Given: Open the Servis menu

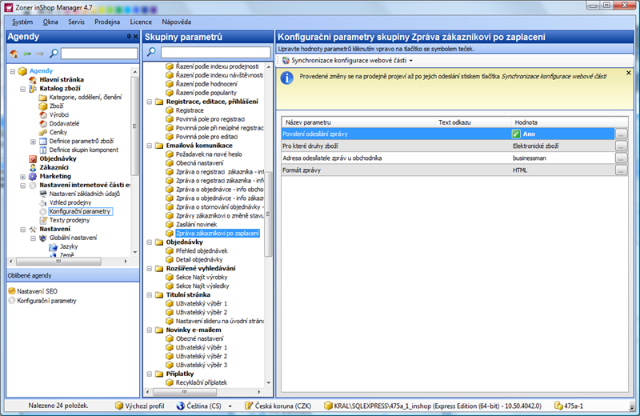Looking at the screenshot, I should click(76, 22).
